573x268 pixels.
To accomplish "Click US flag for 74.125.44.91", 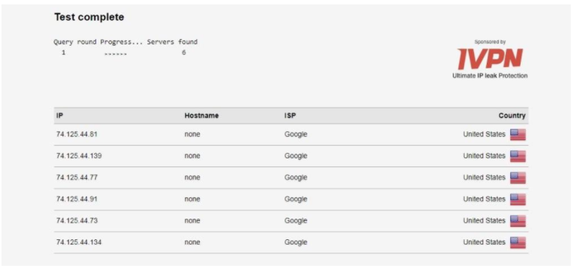I will [518, 200].
